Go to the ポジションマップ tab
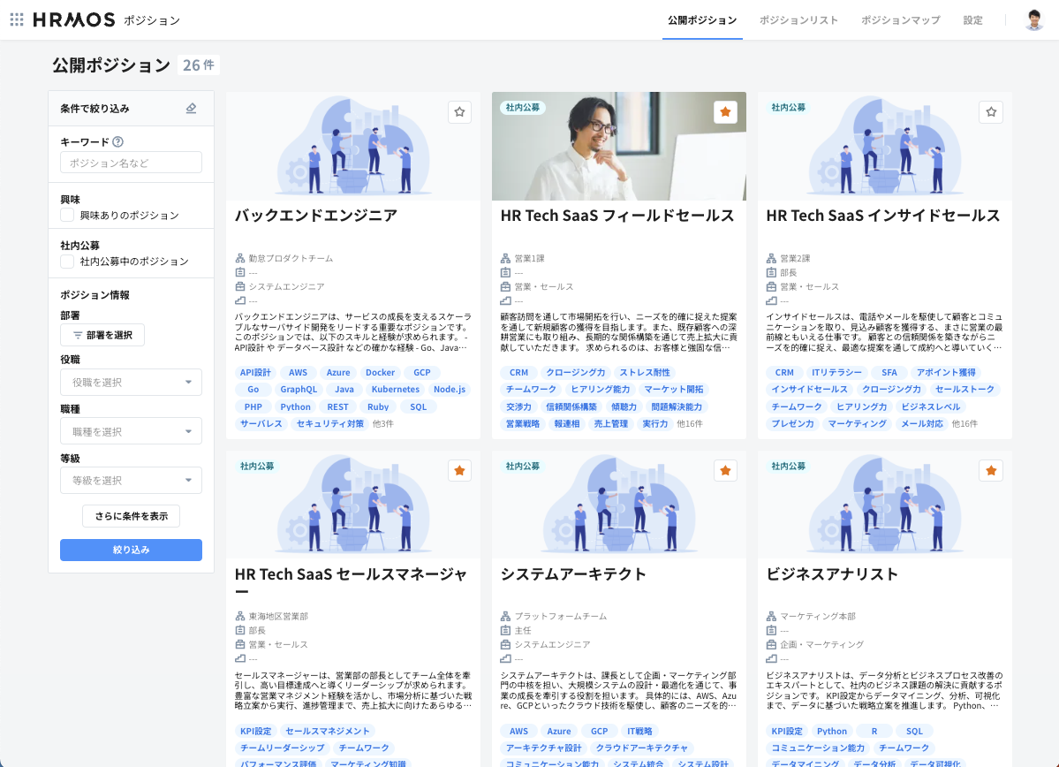Image resolution: width=1059 pixels, height=767 pixels. [x=900, y=20]
